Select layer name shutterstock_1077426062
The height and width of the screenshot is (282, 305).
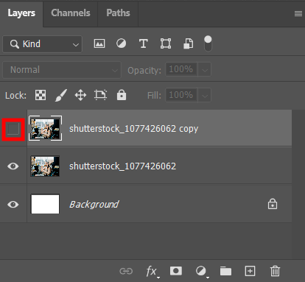tap(122, 166)
